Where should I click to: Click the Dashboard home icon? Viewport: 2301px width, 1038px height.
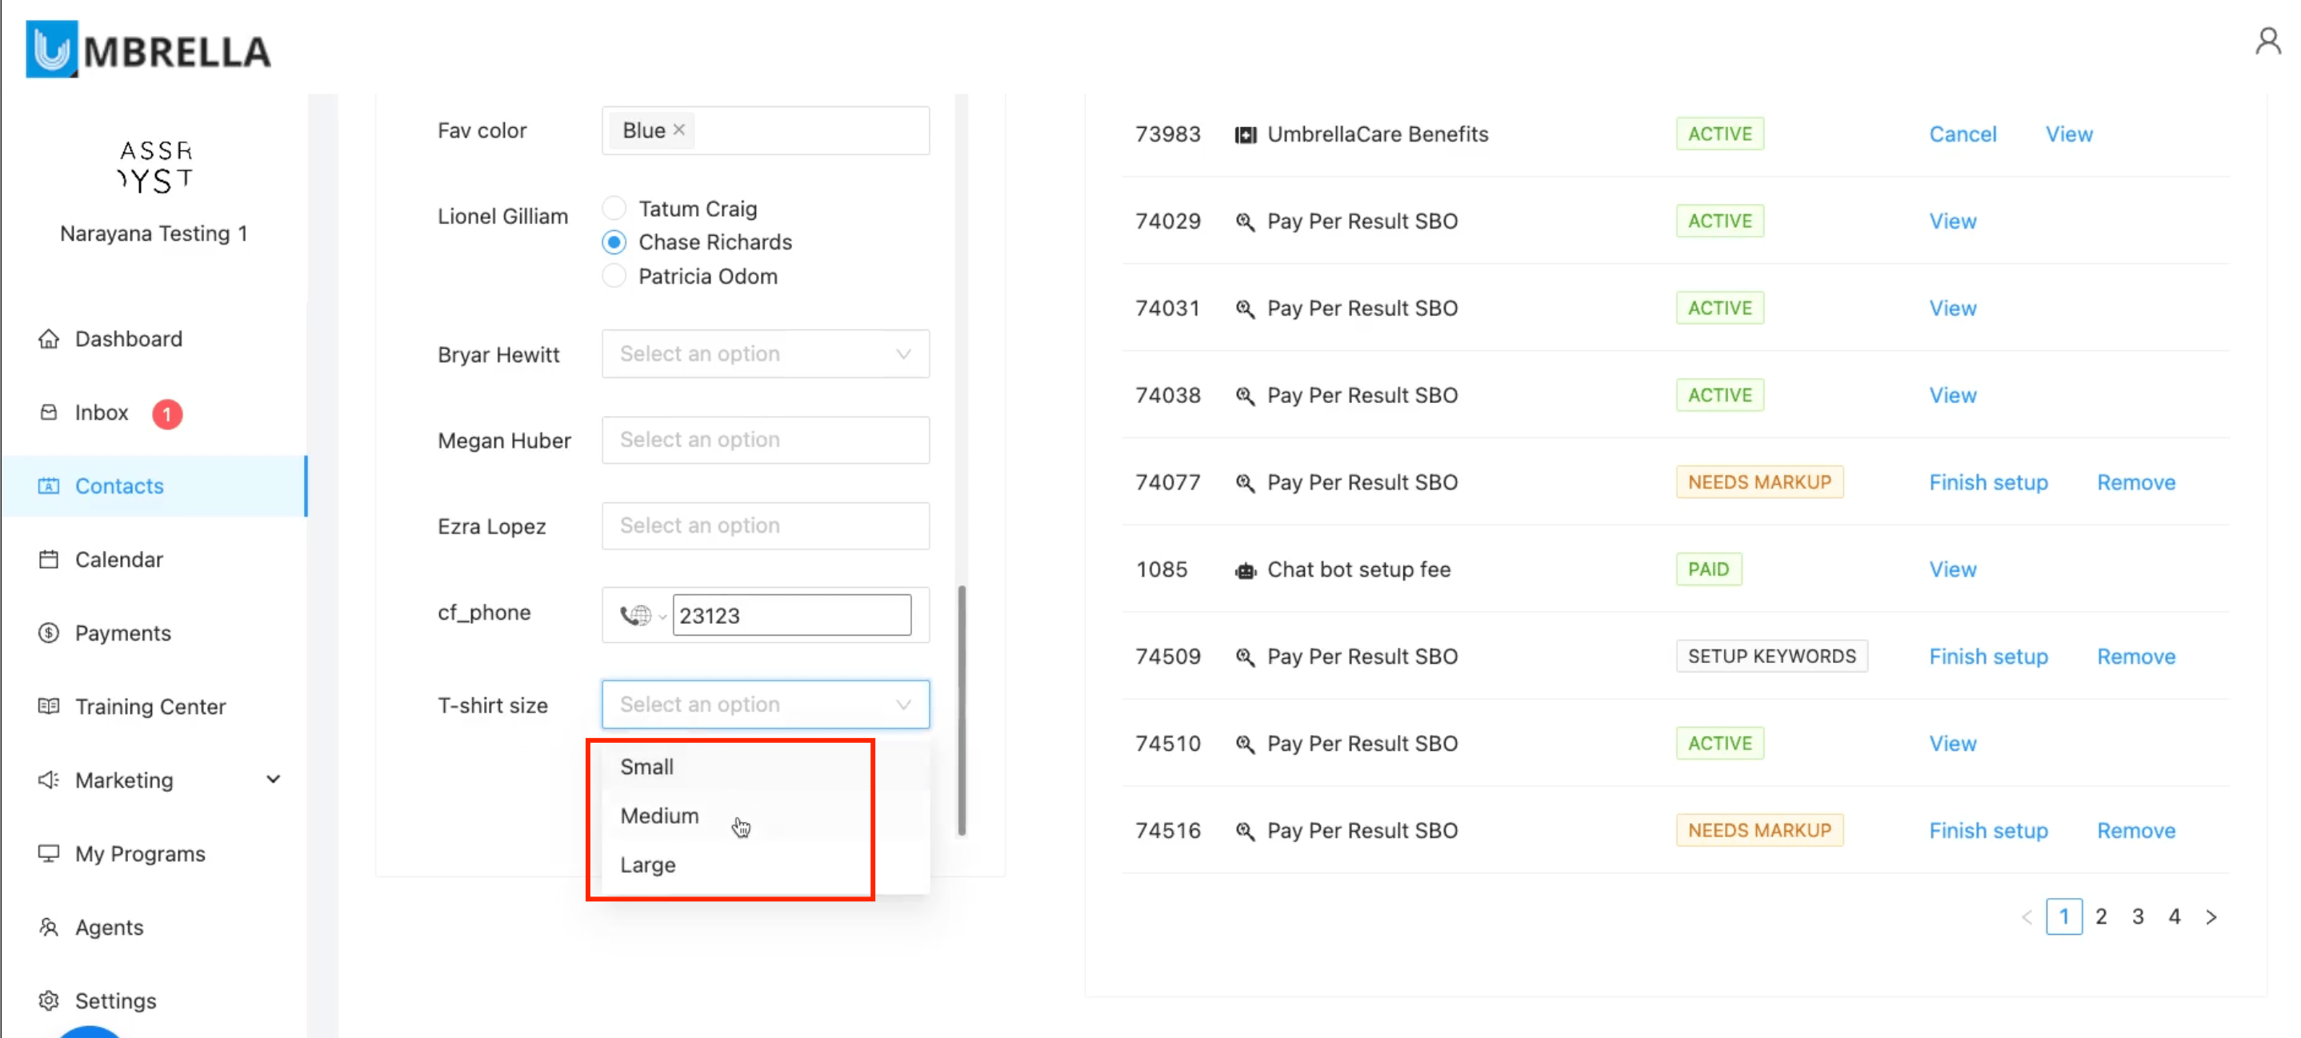click(x=49, y=339)
